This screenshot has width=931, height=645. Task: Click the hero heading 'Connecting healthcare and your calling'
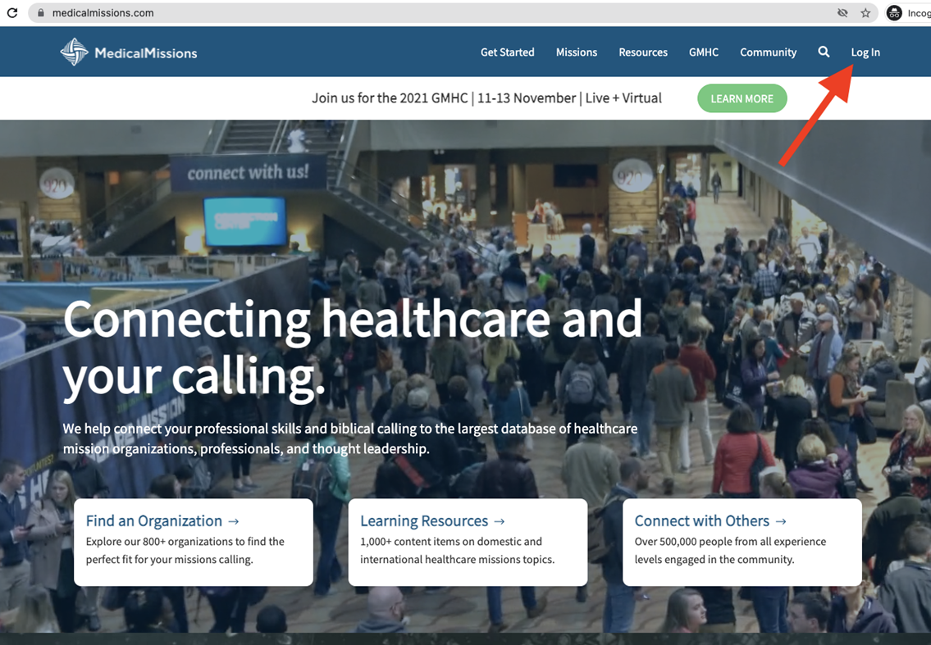[x=353, y=347]
